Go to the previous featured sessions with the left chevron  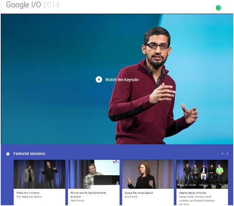coord(222,153)
